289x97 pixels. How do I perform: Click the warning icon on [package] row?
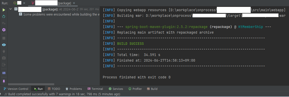[16, 9]
